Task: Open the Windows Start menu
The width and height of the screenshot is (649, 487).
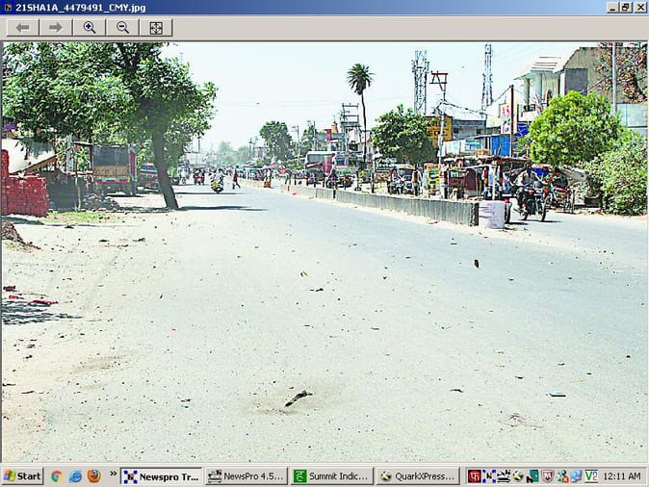Action: pyautogui.click(x=22, y=476)
